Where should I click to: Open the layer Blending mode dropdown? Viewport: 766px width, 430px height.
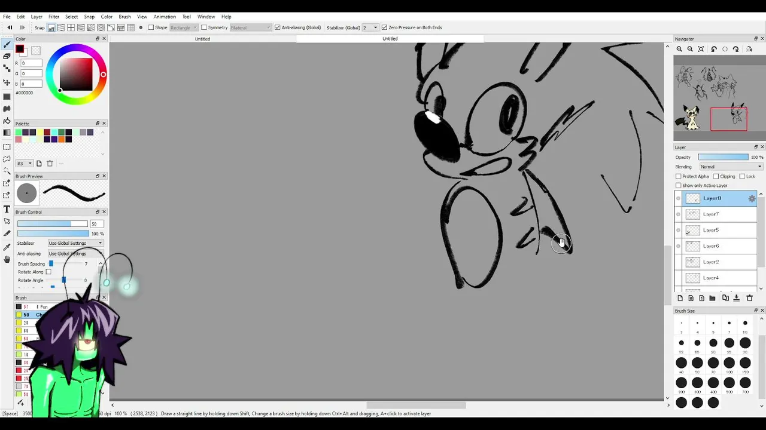[731, 167]
